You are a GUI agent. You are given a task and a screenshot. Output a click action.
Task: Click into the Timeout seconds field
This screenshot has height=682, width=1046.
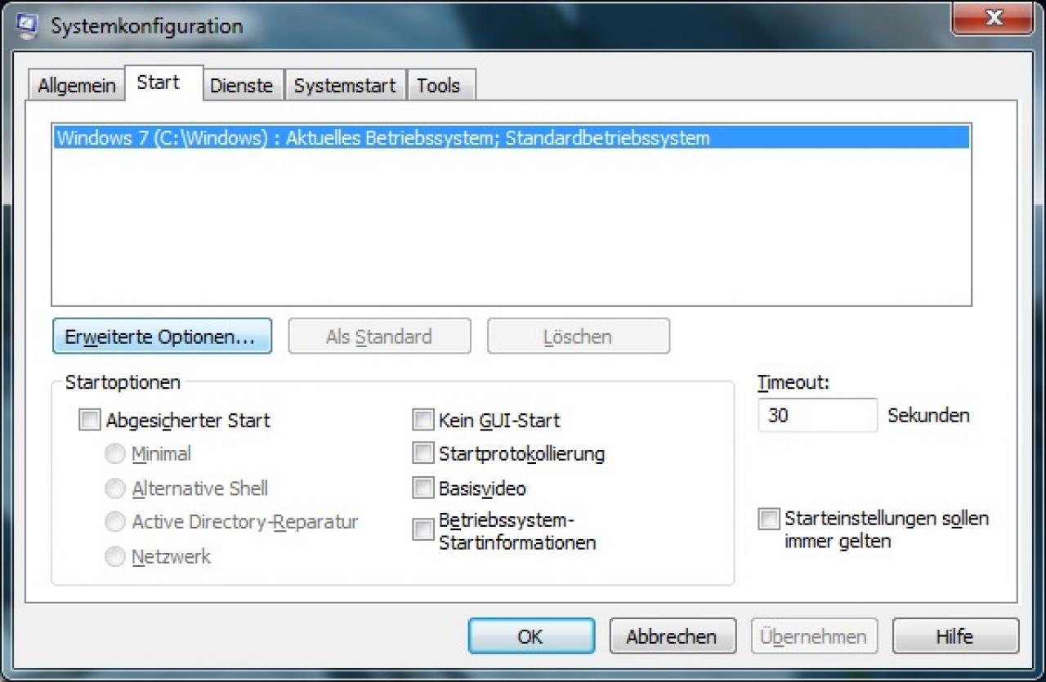pyautogui.click(x=817, y=415)
